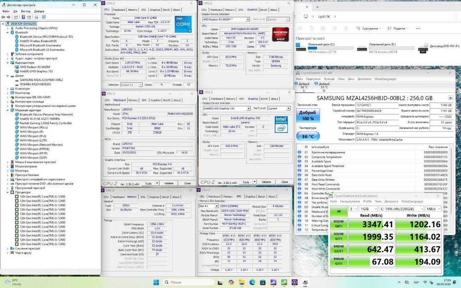Go back in Device Manager toolbar

pyautogui.click(x=3, y=17)
